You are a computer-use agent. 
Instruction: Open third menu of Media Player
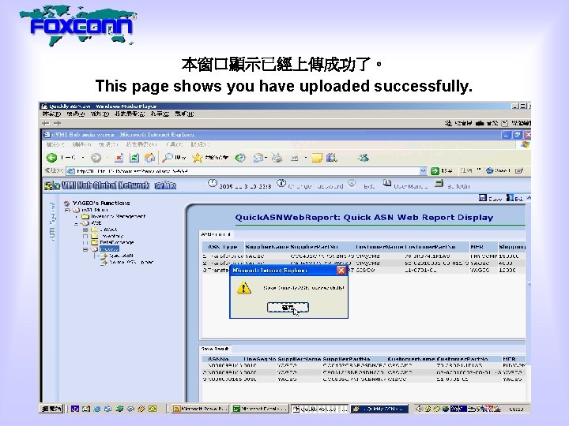pos(100,114)
